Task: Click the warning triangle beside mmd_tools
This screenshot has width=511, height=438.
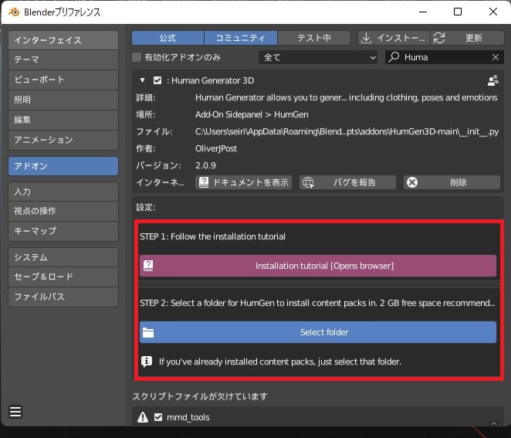Action: tap(142, 417)
